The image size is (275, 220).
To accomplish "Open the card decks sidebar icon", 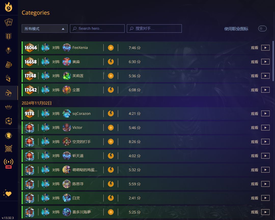I will 8,22.
